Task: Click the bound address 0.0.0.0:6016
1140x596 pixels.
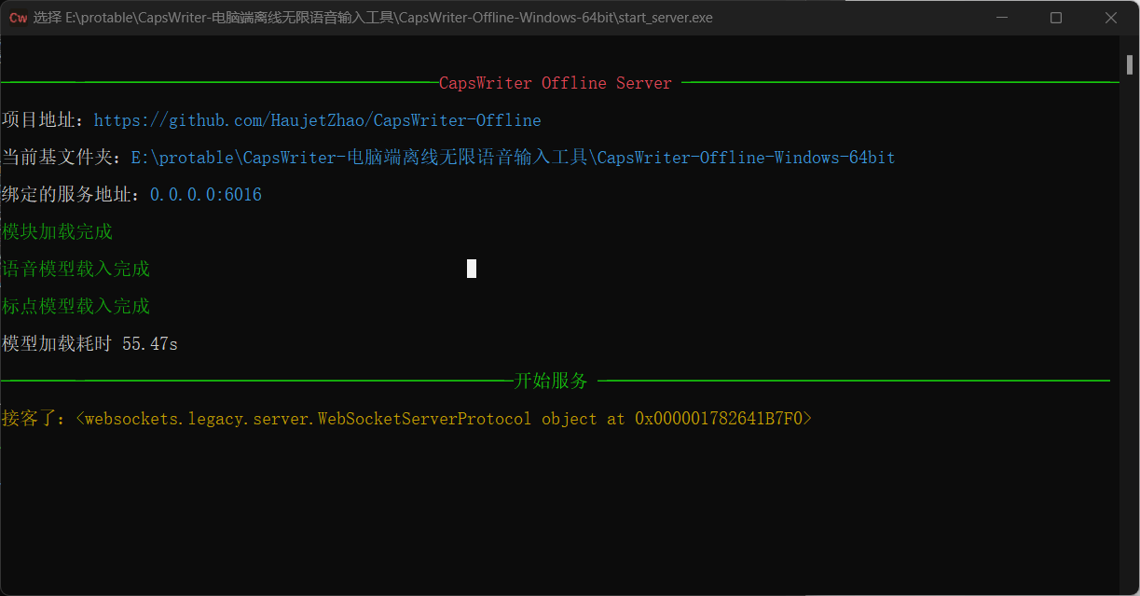Action: [206, 195]
